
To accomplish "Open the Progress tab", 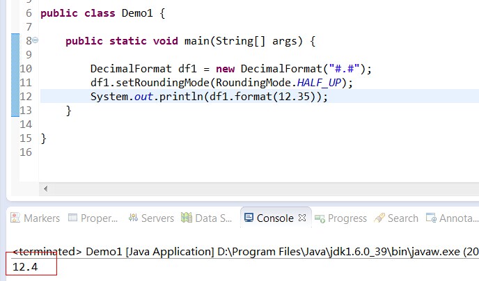I will tap(340, 218).
